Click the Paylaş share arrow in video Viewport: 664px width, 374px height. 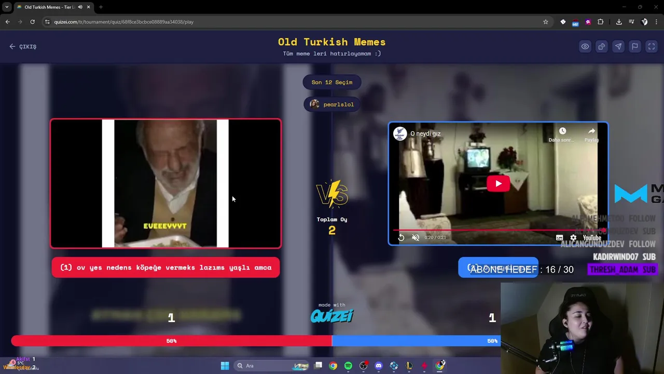click(591, 135)
